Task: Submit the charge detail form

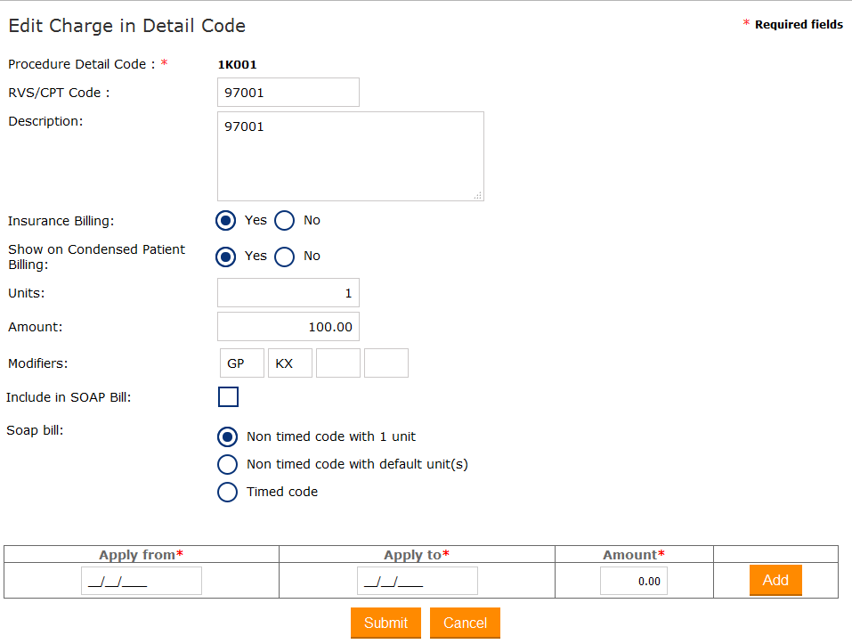Action: pos(385,624)
